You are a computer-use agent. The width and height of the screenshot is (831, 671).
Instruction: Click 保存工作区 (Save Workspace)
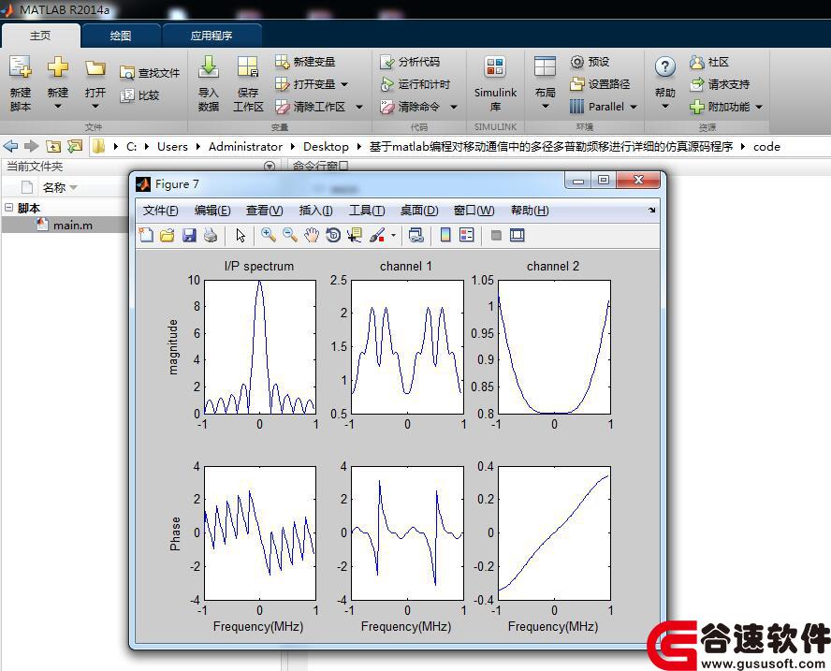click(248, 83)
